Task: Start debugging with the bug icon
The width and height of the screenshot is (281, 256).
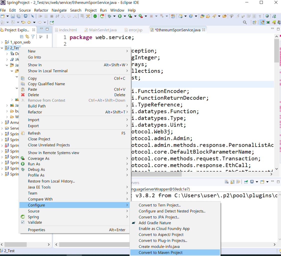Action: pyautogui.click(x=109, y=16)
